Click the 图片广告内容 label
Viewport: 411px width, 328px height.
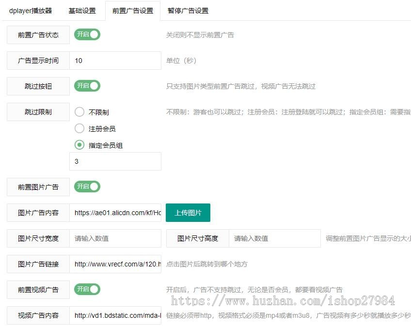pos(38,213)
